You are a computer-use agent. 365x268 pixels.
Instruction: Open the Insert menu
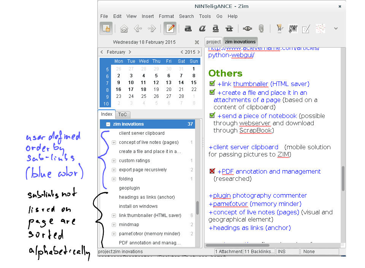tap(148, 16)
